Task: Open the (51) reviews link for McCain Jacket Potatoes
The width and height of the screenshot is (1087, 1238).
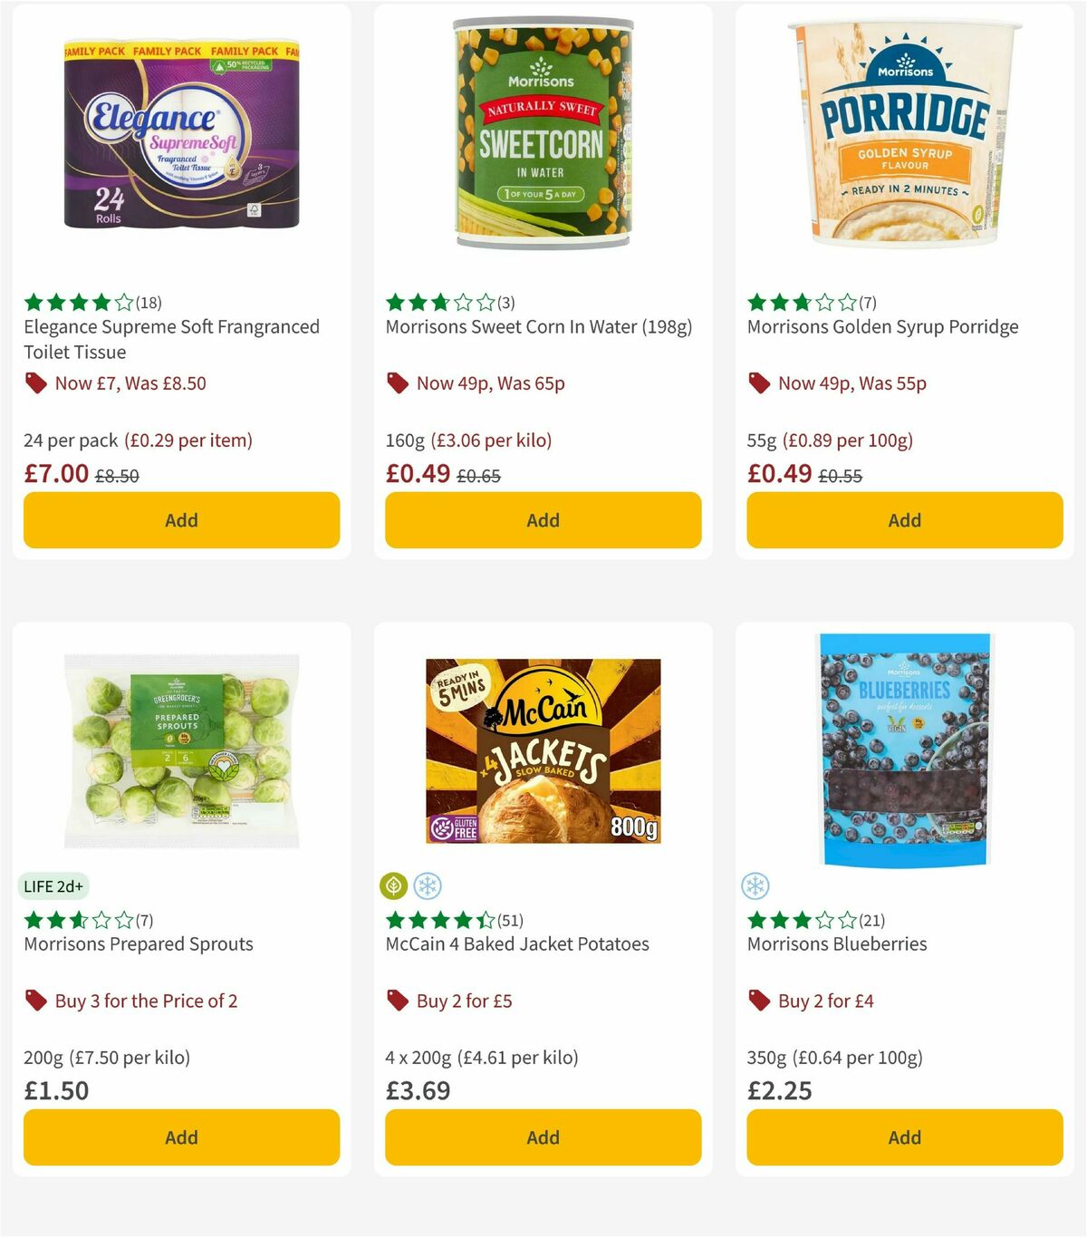Action: [x=510, y=919]
